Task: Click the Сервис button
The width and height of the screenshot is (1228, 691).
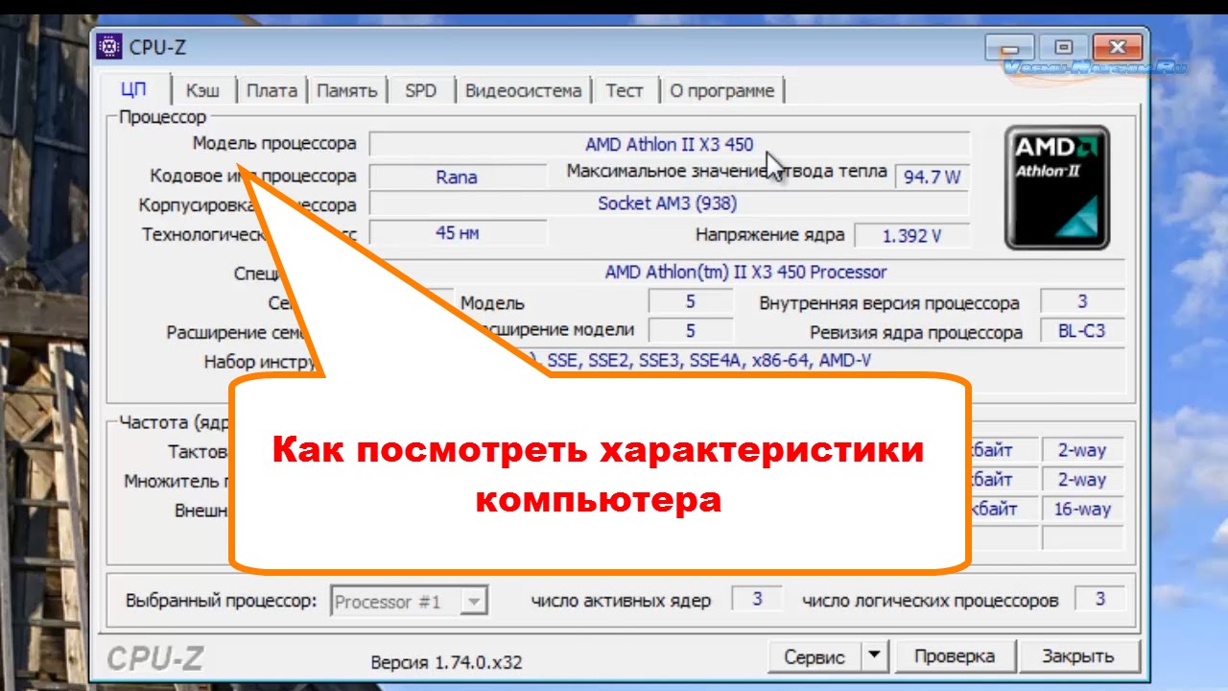Action: (x=815, y=657)
